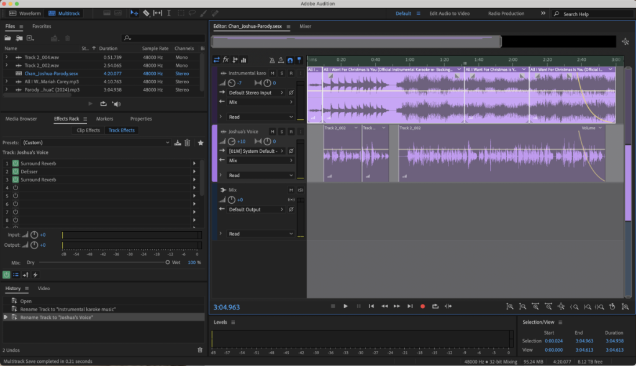
Task: Open [01M] System Default input dropdown
Action: (x=256, y=151)
